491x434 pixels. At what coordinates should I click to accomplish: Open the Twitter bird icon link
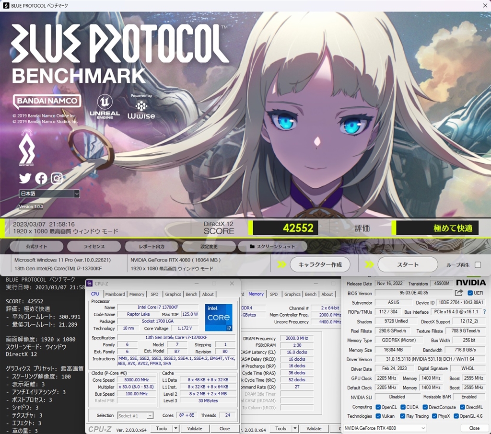coord(25,178)
